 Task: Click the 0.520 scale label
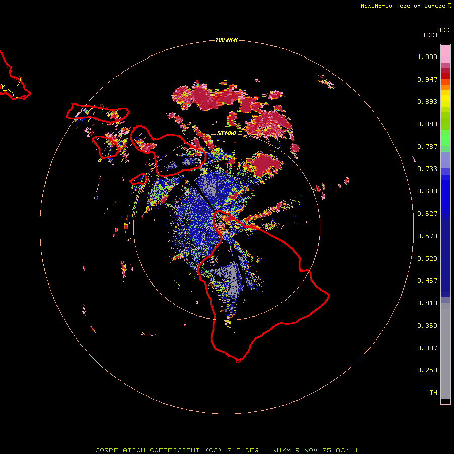click(427, 259)
